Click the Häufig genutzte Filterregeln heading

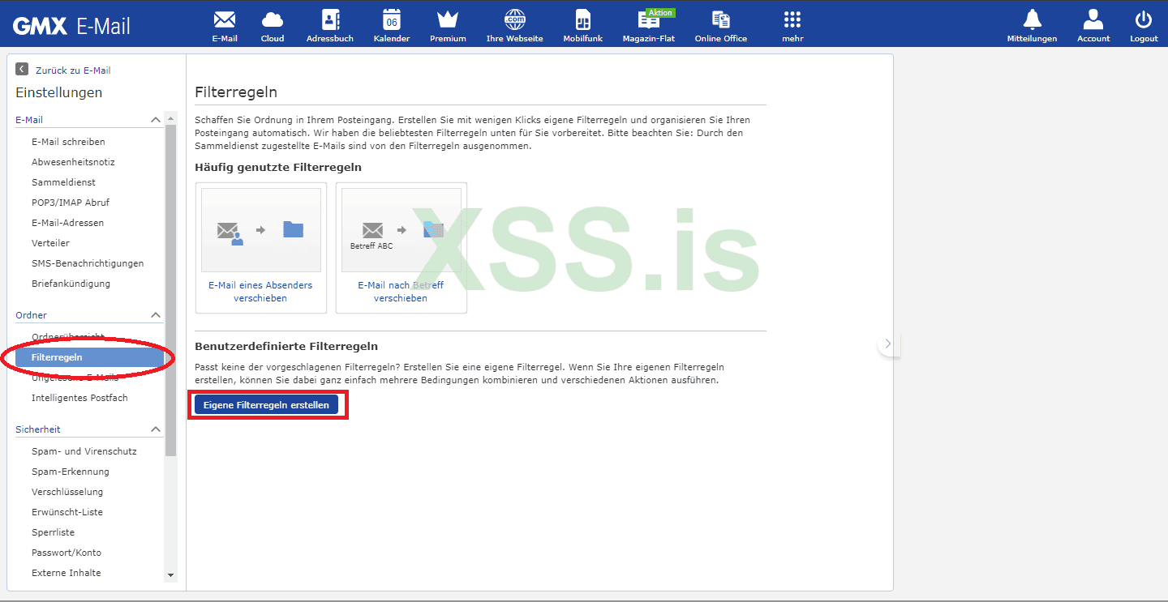pyautogui.click(x=278, y=167)
